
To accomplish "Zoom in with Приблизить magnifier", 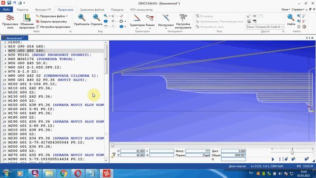I will 81,20.
